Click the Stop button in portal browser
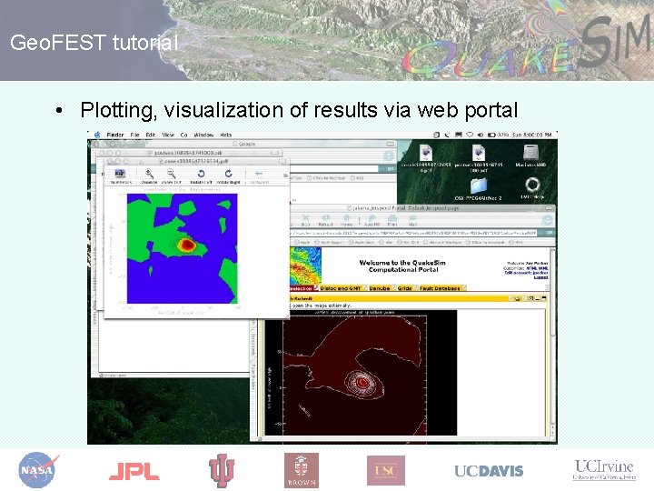 click(x=305, y=220)
